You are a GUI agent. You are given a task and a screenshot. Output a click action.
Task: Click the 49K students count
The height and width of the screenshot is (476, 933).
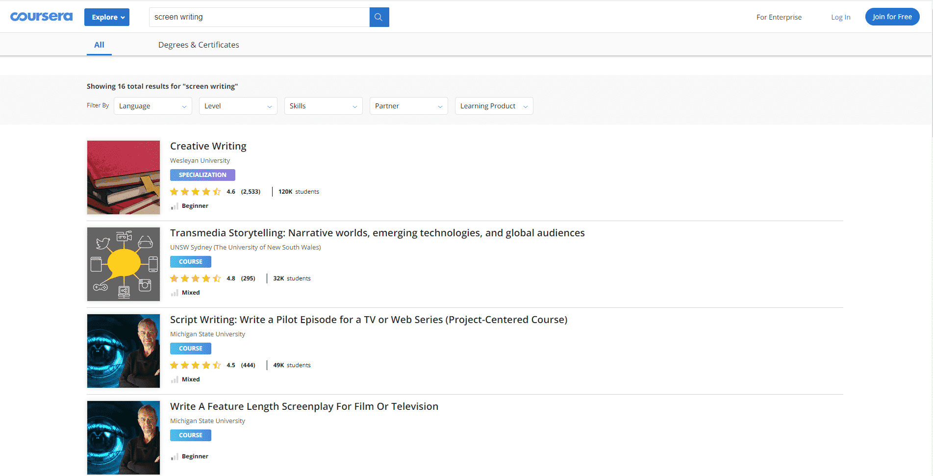pyautogui.click(x=292, y=365)
